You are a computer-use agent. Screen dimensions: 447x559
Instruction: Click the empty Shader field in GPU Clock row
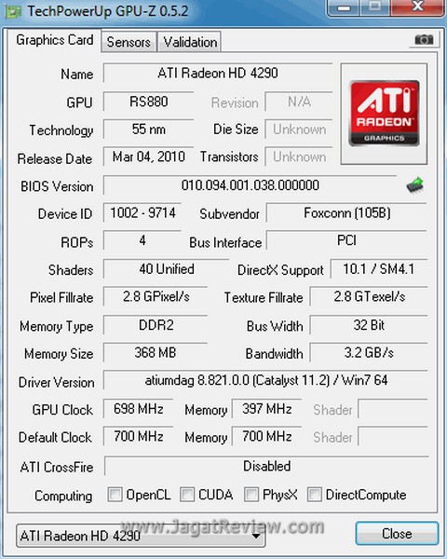tap(393, 409)
